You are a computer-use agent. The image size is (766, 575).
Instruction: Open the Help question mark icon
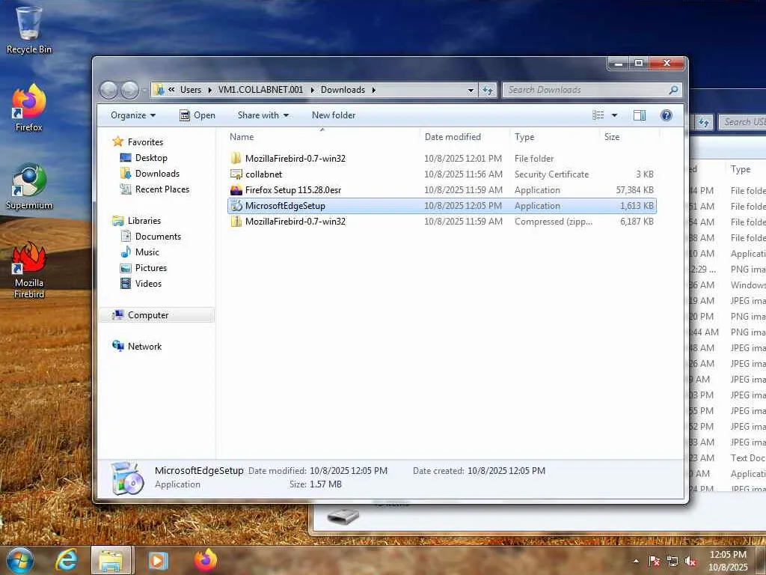(x=666, y=115)
